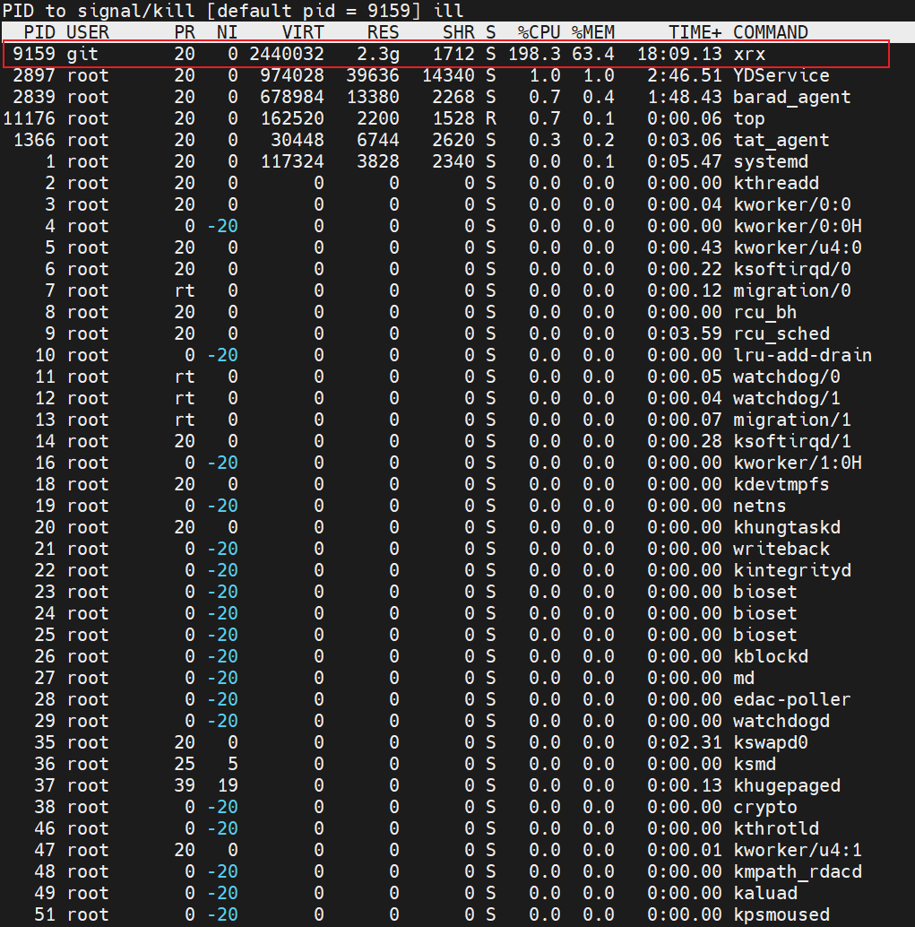Screen dimensions: 915x927
Task: Select the ksoftirqd/0 command
Action: [x=791, y=269]
